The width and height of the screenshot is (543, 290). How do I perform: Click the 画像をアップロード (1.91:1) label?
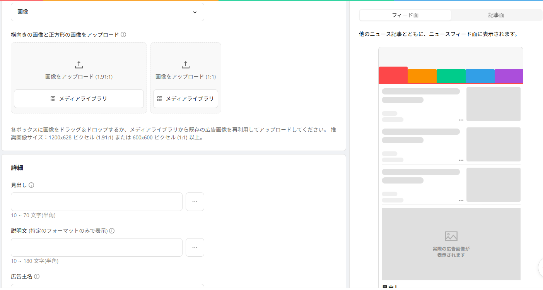click(79, 77)
